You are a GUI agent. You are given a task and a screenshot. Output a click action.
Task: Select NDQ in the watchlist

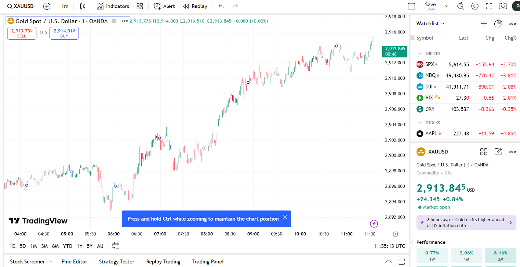[466, 75]
